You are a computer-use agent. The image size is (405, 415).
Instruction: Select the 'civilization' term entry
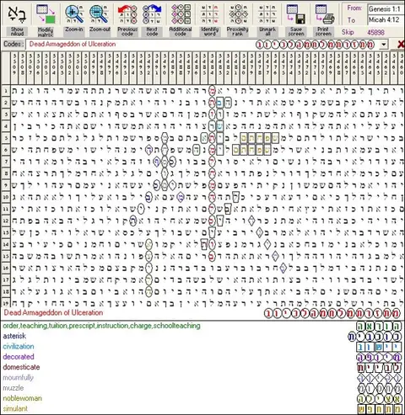(19, 346)
